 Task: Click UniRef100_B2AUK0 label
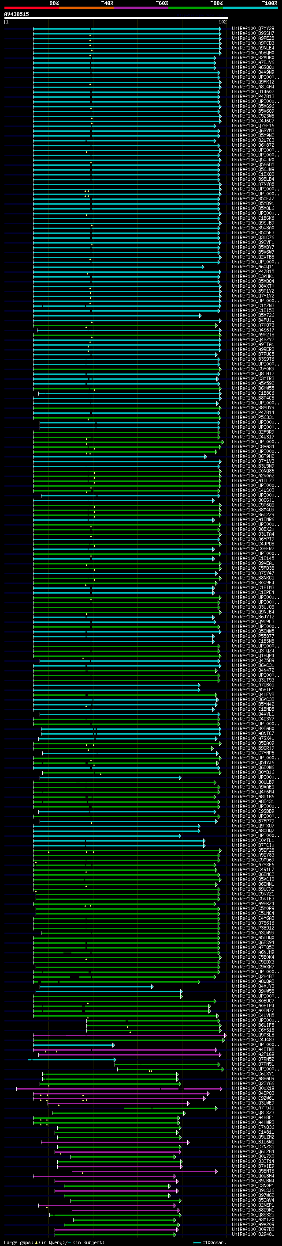tap(253, 57)
